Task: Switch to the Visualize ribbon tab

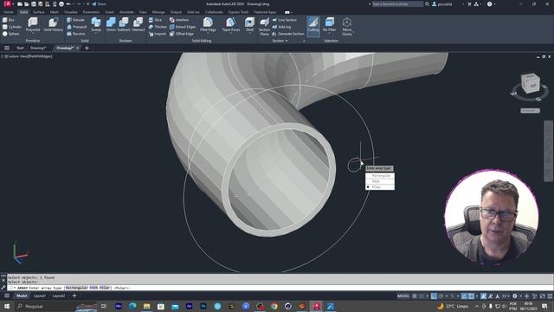Action: click(71, 12)
